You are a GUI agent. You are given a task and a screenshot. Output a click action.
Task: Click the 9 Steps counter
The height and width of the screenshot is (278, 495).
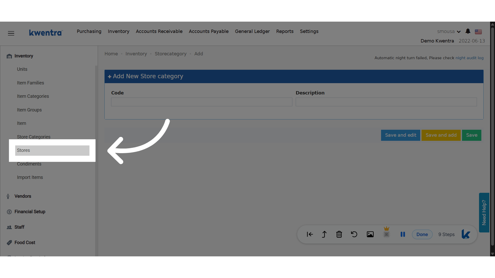pos(447,234)
